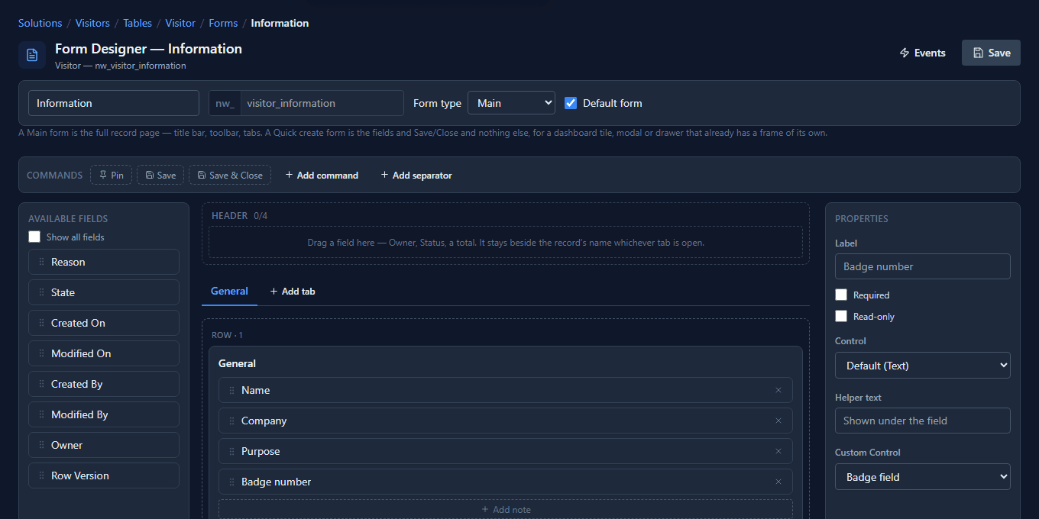Viewport: 1039px width, 519px height.
Task: Go to Visitor breadcrumb
Action: (x=180, y=23)
